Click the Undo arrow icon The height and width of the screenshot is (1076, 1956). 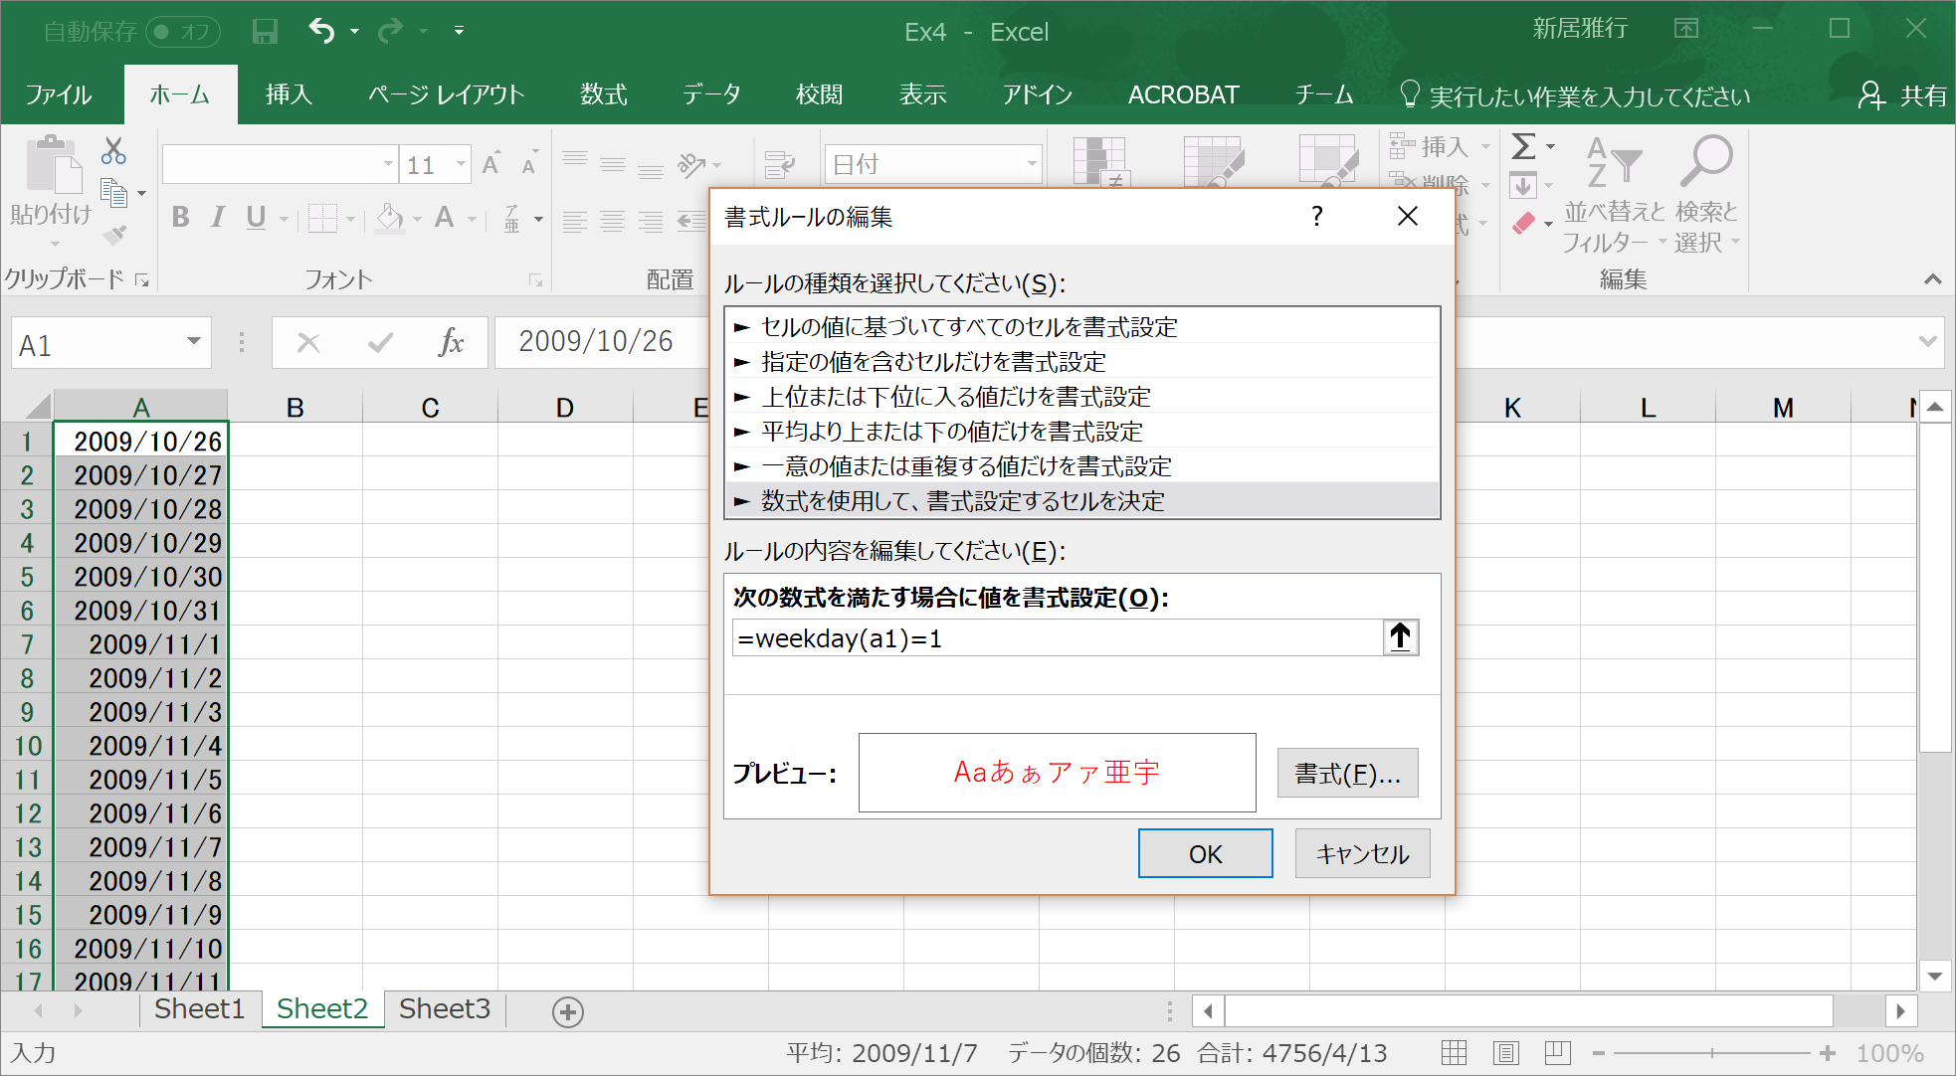click(321, 31)
